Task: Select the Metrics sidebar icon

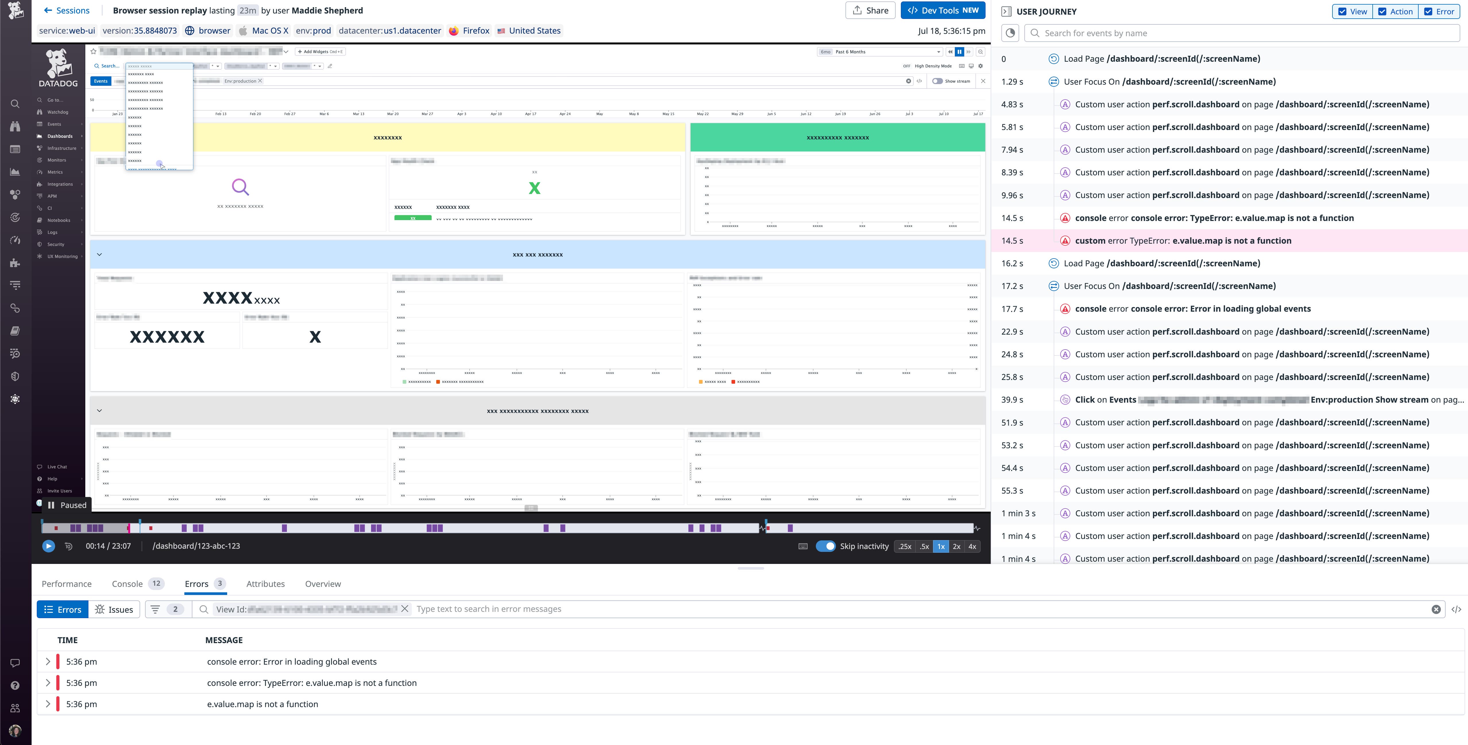Action: [x=55, y=171]
